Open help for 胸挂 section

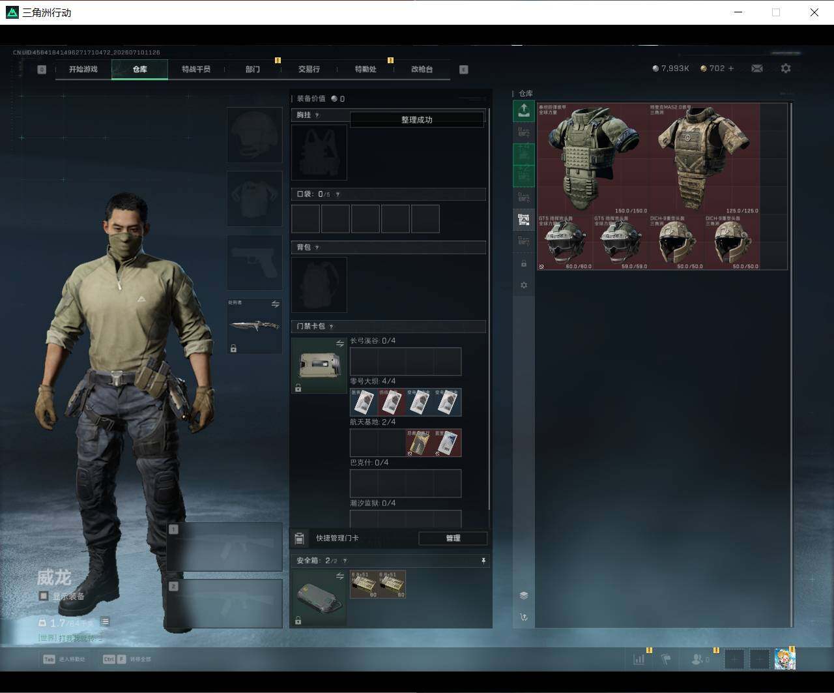point(317,115)
